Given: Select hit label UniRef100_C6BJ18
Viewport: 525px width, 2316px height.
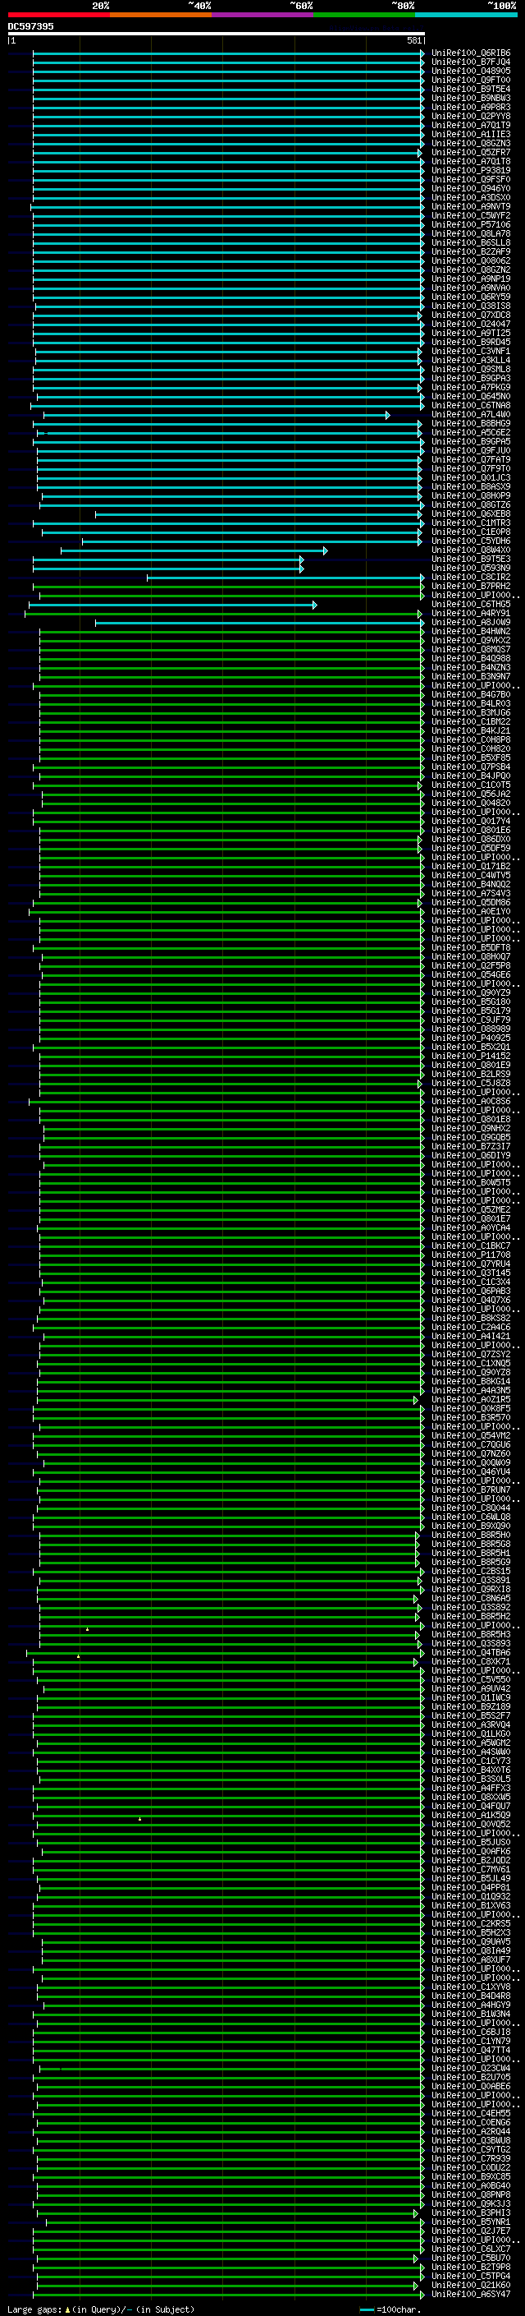Looking at the screenshot, I should coord(471,2033).
